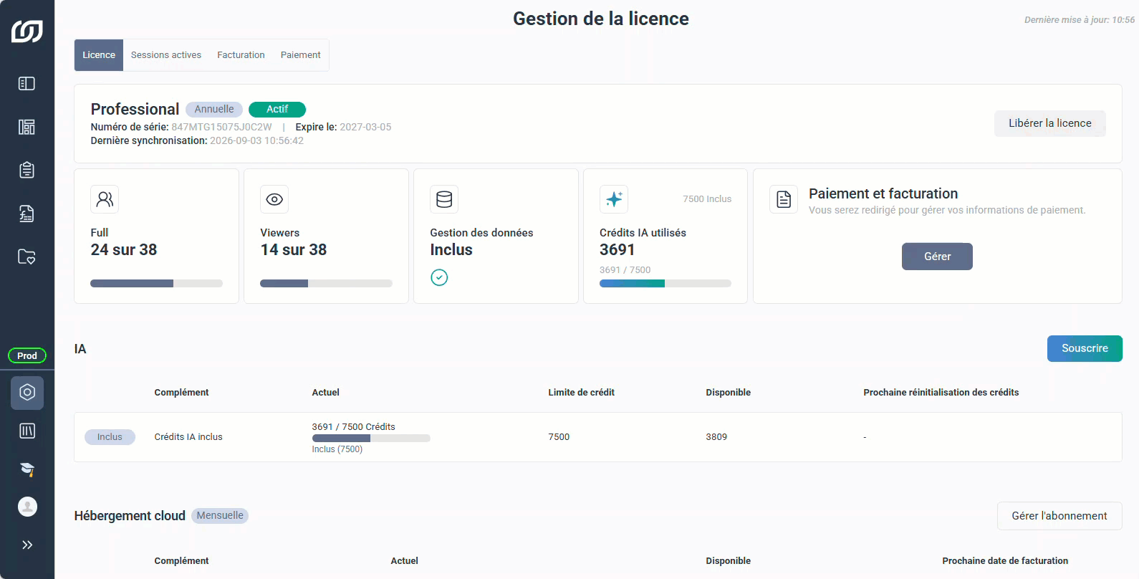Expand the sidebar with double chevron
Image resolution: width=1139 pixels, height=579 pixels.
(x=27, y=545)
